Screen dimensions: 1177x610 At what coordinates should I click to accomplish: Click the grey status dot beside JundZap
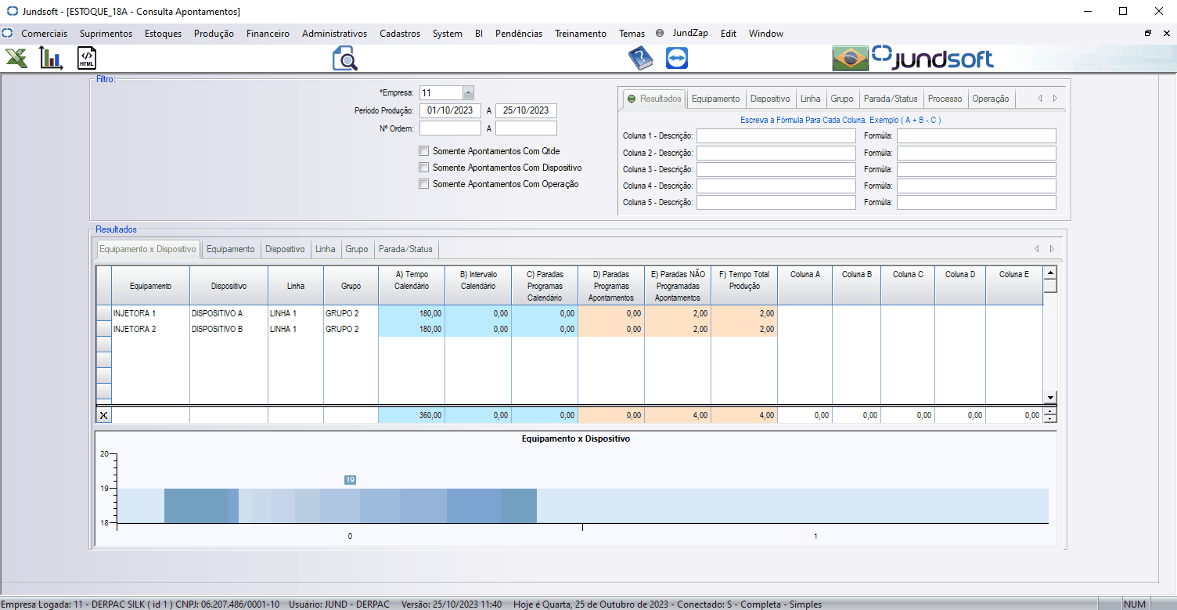pos(660,34)
